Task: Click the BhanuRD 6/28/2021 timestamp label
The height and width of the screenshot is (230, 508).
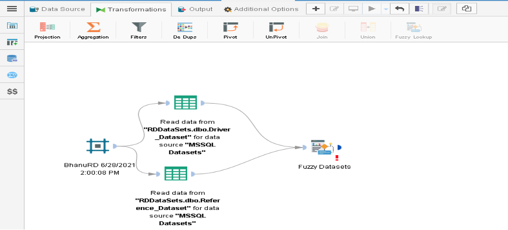Action: pyautogui.click(x=100, y=169)
